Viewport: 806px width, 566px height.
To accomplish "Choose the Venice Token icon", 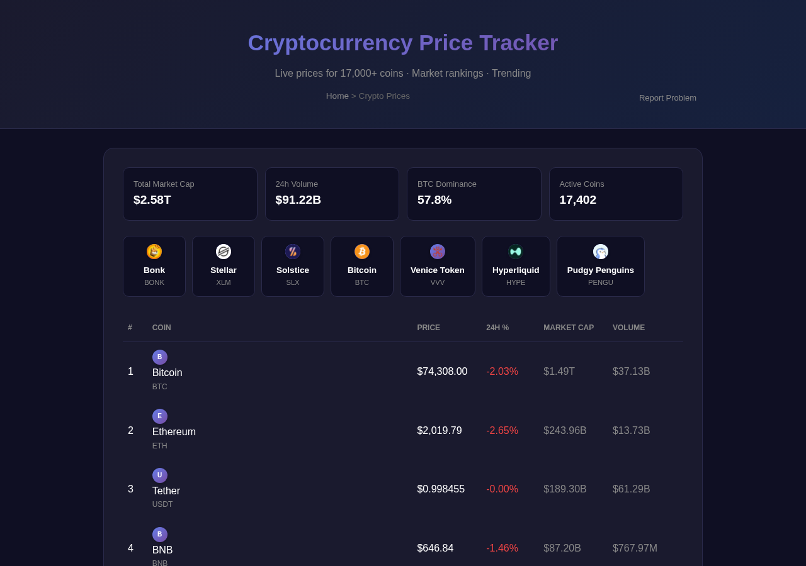I will [438, 252].
